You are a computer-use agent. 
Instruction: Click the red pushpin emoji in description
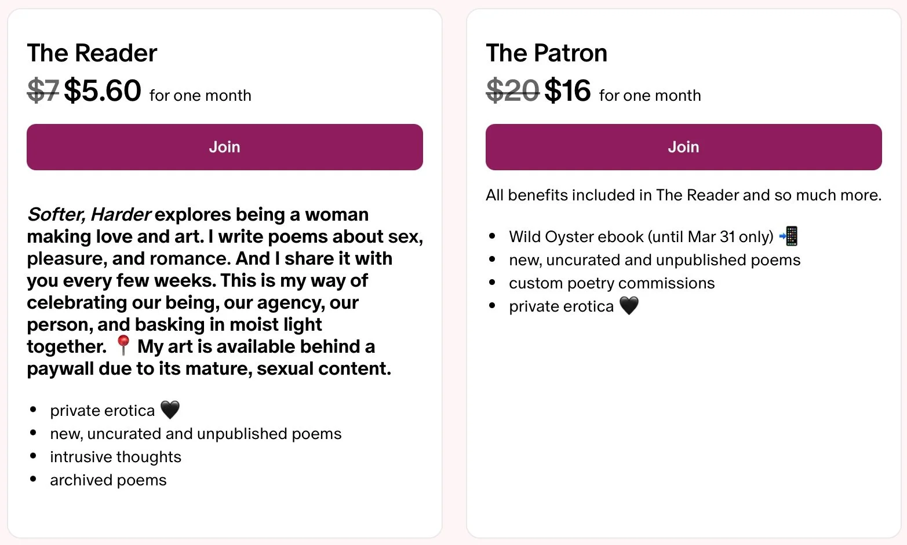122,345
